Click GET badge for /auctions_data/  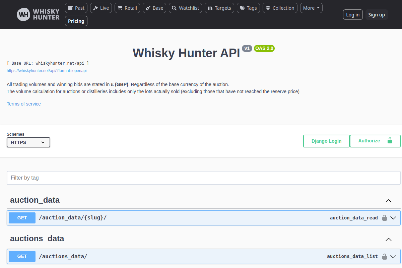(x=22, y=256)
